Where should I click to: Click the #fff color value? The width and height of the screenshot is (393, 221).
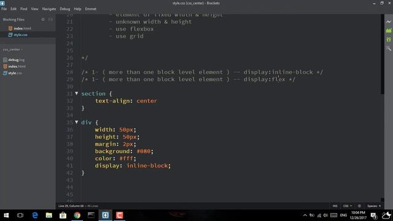click(126, 158)
